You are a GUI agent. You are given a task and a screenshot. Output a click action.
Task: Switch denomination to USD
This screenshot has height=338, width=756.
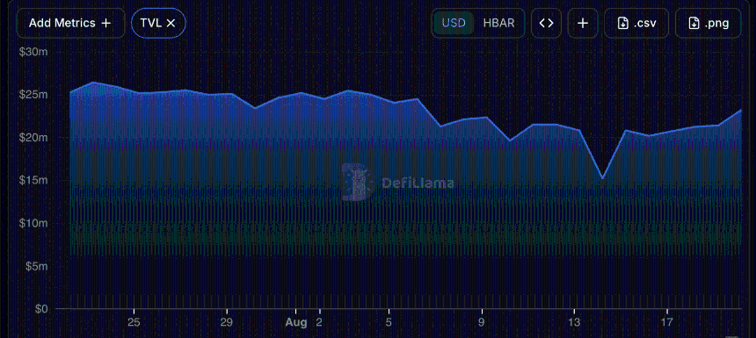click(454, 23)
